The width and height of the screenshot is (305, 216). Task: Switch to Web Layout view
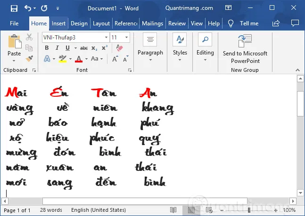click(209, 210)
